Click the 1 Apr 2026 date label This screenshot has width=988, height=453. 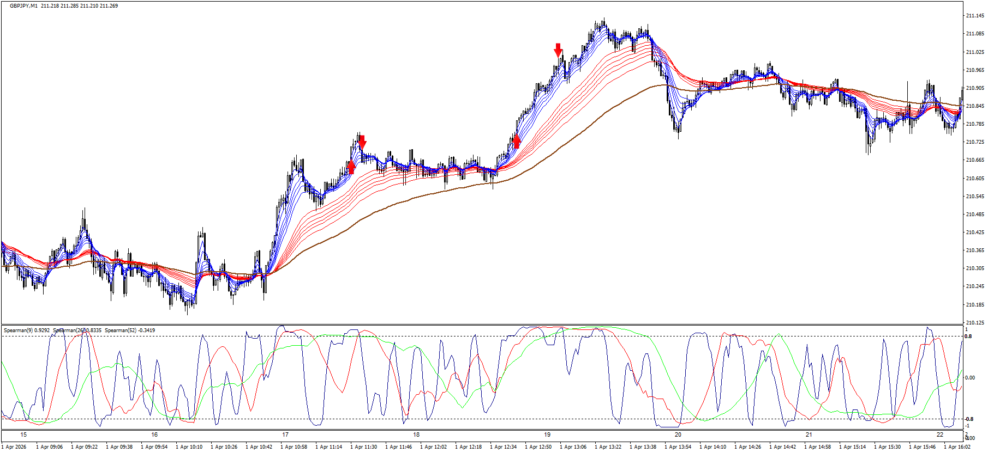[x=14, y=447]
